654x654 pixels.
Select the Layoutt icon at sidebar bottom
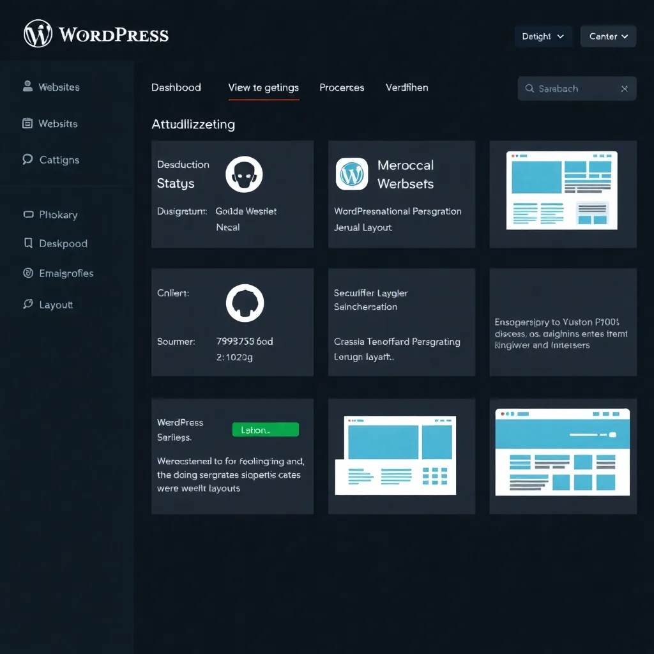click(27, 304)
